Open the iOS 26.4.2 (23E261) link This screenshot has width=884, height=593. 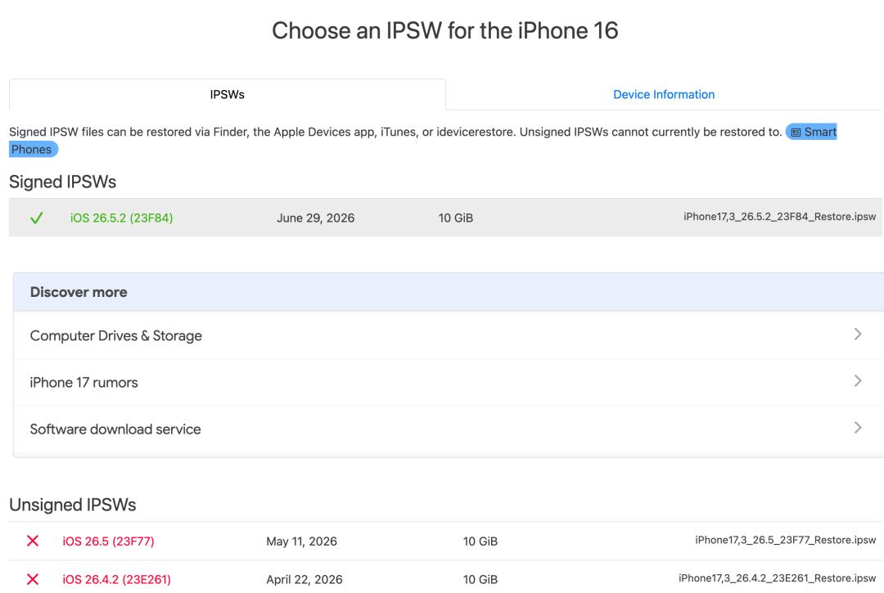point(117,579)
